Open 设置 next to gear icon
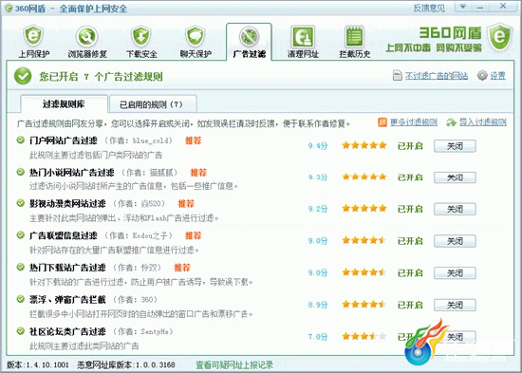Screen dimensions: 522x373 pyautogui.click(x=497, y=76)
